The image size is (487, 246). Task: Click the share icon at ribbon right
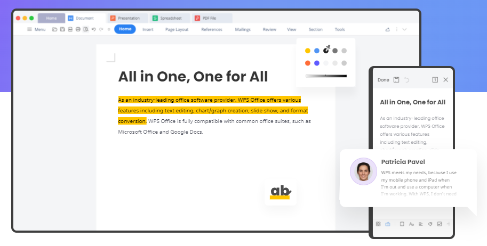coord(388,29)
